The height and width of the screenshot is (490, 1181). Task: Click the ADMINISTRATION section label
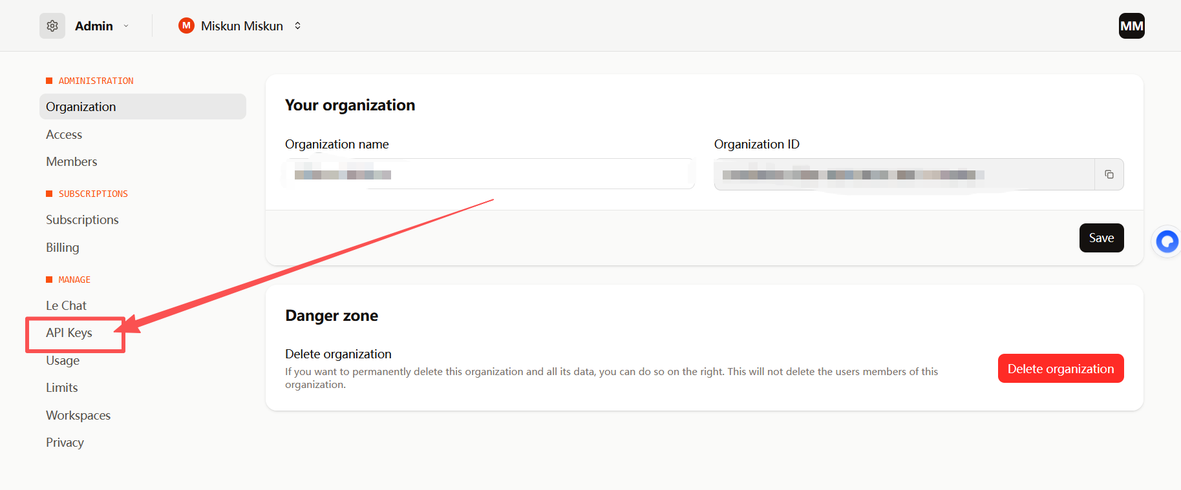point(96,81)
